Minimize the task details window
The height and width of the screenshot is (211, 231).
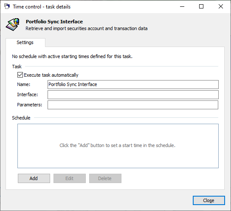point(182,6)
